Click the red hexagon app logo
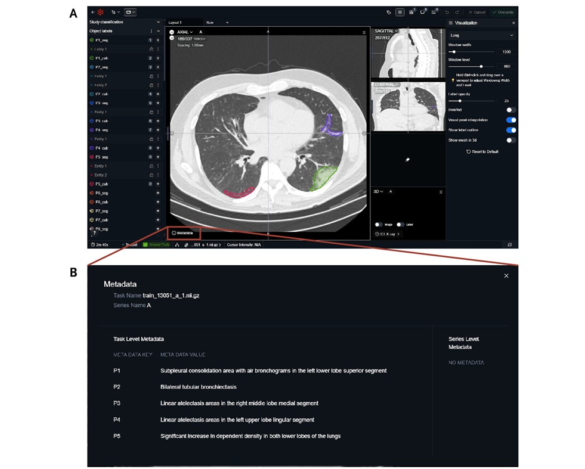This screenshot has height=469, width=585. pos(100,13)
